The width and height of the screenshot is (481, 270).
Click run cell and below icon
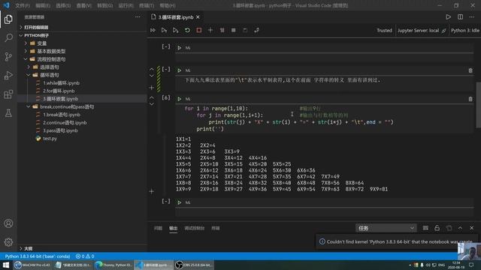(x=175, y=30)
